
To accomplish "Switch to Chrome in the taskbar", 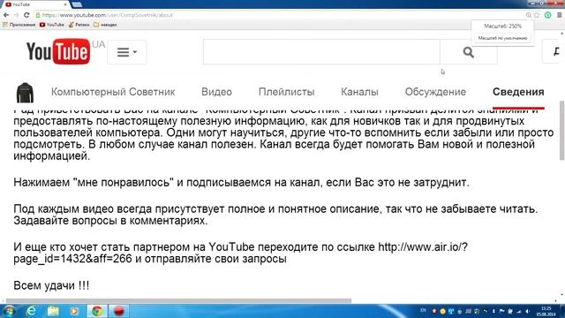I will point(96,311).
